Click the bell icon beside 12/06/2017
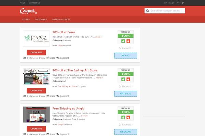Screen dimensions: 205x136 click(120, 124)
